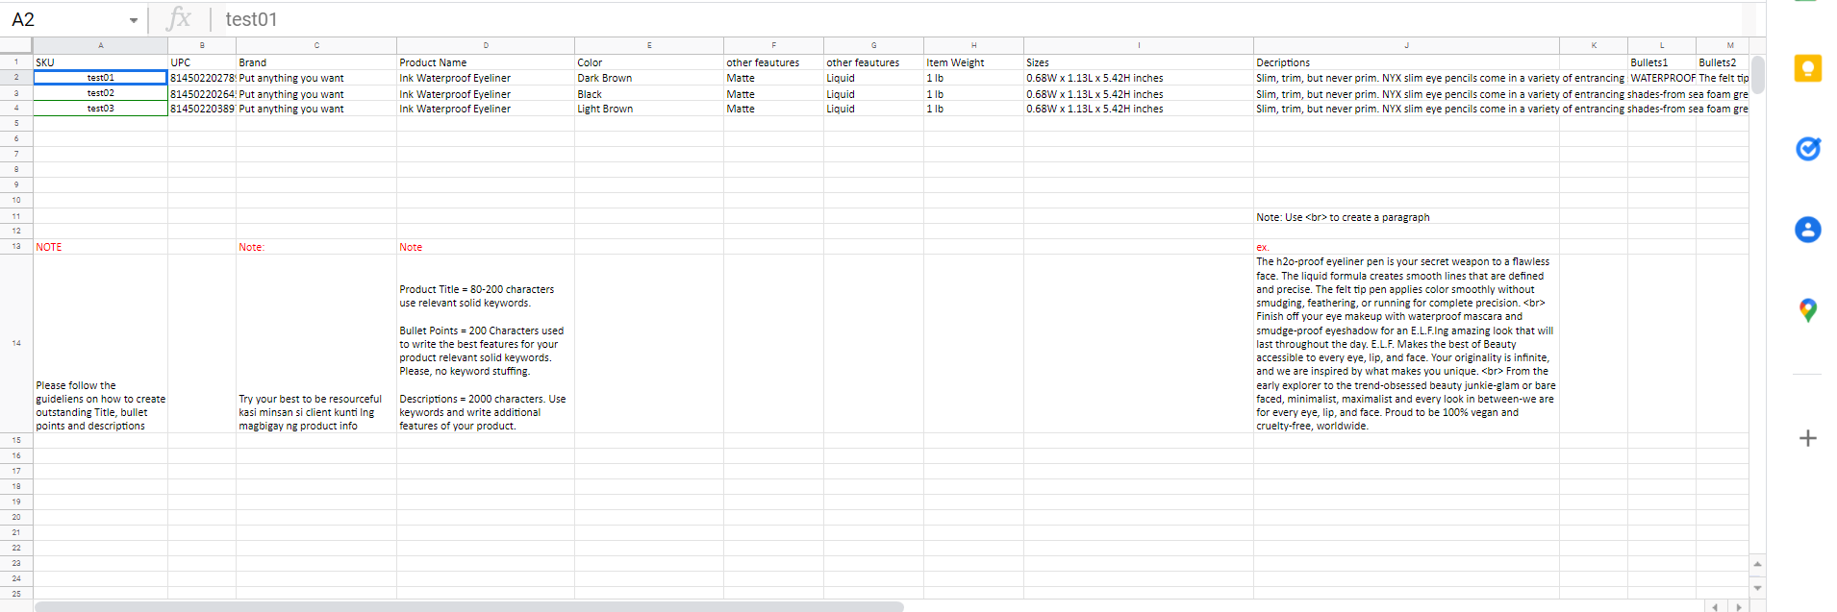Screen dimensions: 1837x612
Task: Click the red NOTE cell in column A
Action: [x=101, y=247]
